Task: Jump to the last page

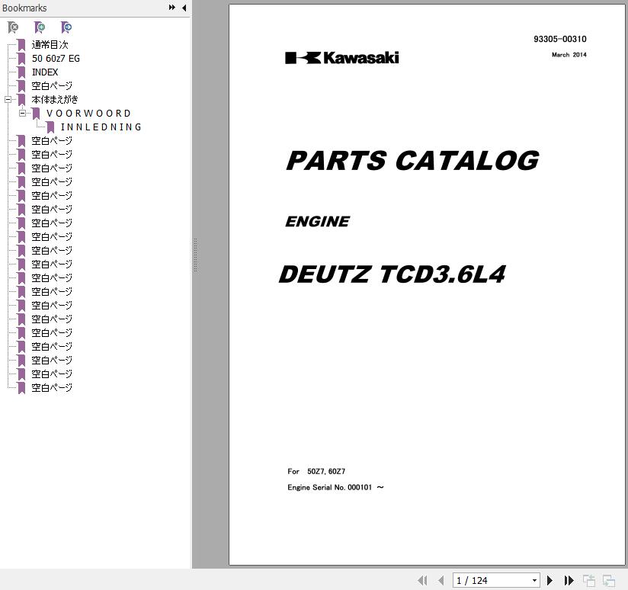Action: [x=569, y=580]
